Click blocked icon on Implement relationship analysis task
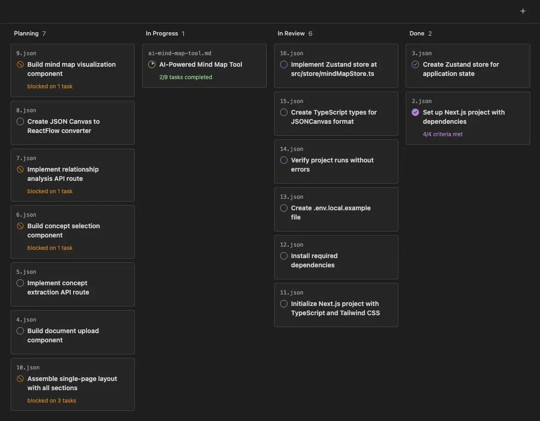Viewport: 540px width, 421px height. point(20,170)
